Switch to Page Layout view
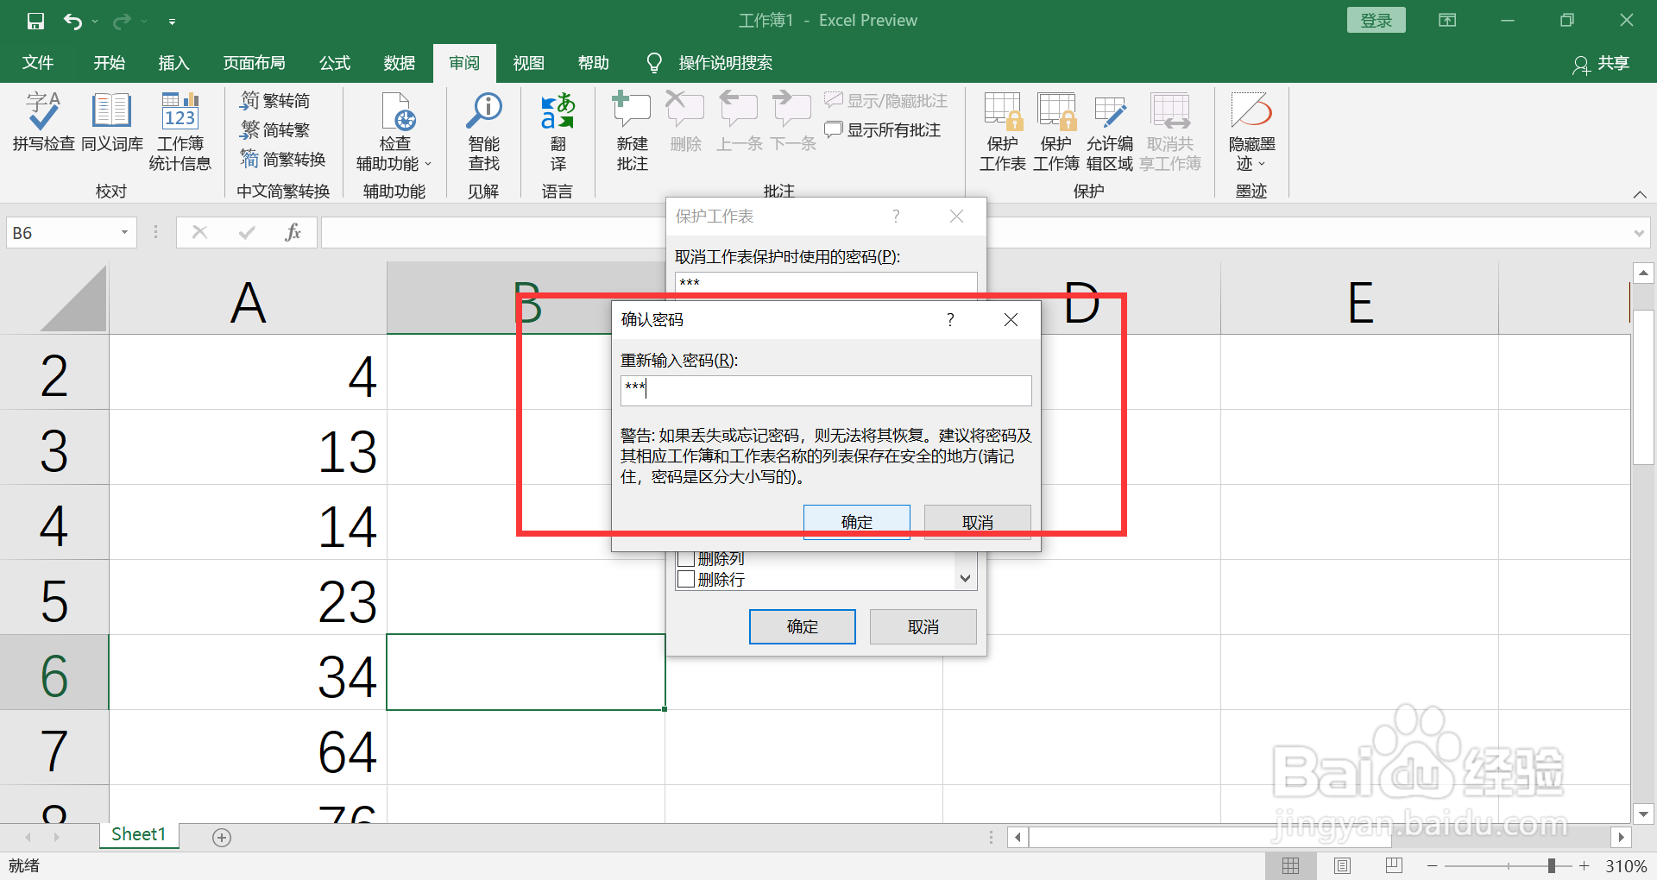 point(1342,865)
